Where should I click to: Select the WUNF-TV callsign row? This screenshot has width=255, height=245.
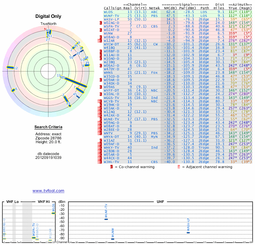tap(111, 16)
